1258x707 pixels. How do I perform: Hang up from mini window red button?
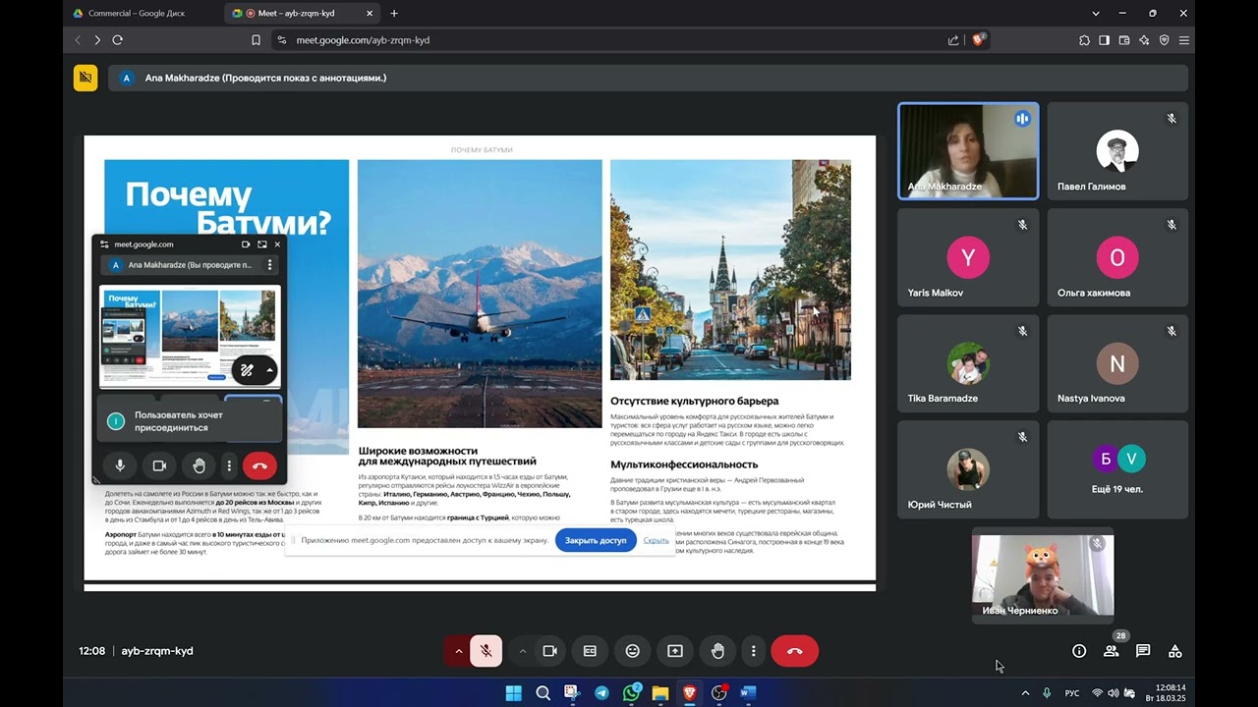tap(259, 465)
